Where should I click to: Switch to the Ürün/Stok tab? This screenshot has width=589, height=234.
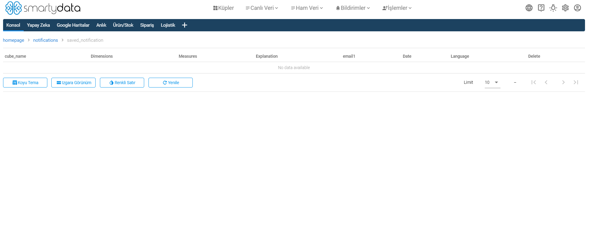[123, 25]
